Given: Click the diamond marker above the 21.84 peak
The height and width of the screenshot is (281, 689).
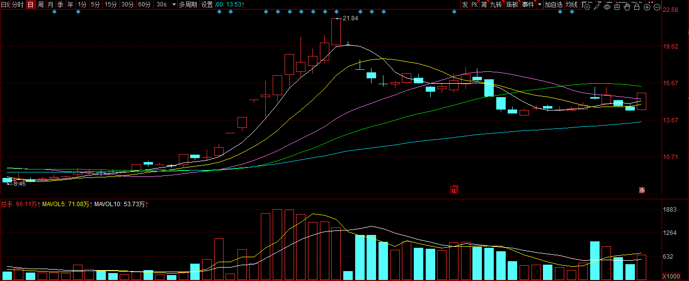Looking at the screenshot, I should 336,11.
